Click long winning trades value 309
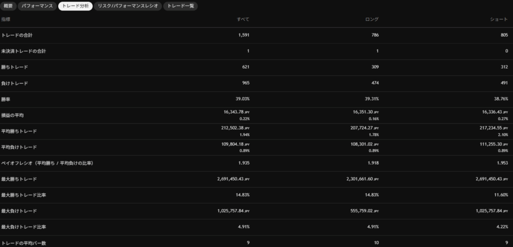The width and height of the screenshot is (513, 247). 375,67
